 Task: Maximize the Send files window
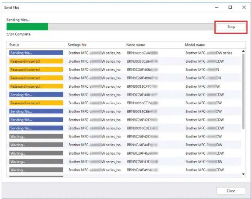click(x=230, y=7)
